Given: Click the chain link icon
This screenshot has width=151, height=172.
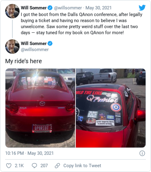Looking at the screenshot, I should pyautogui.click(x=57, y=166).
